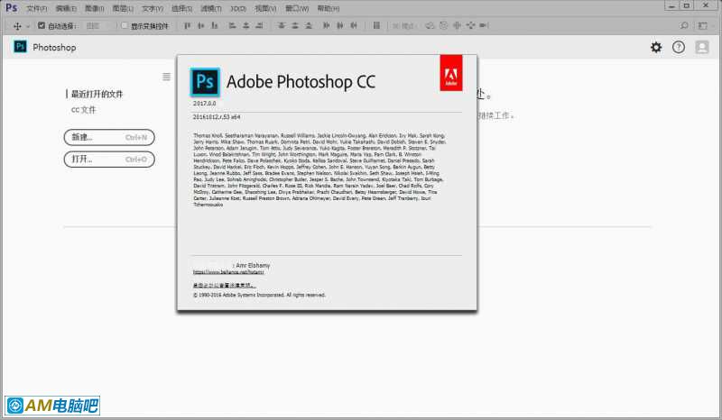This screenshot has height=420, width=722.
Task: Open the workspace switcher dropdown
Action: point(703,26)
